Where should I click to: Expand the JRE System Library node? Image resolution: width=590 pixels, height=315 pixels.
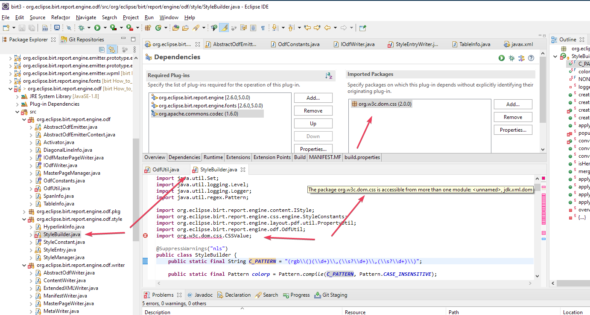18,96
